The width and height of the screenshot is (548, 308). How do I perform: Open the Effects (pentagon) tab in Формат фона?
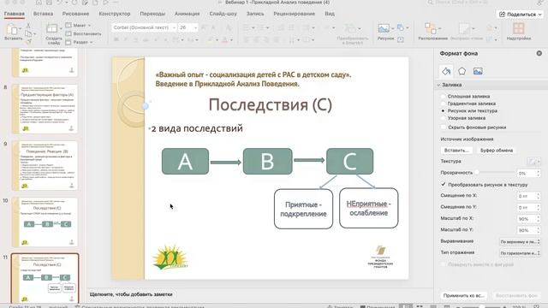tap(462, 71)
